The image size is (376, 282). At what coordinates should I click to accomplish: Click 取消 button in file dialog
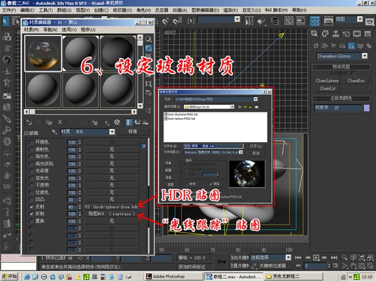click(256, 153)
